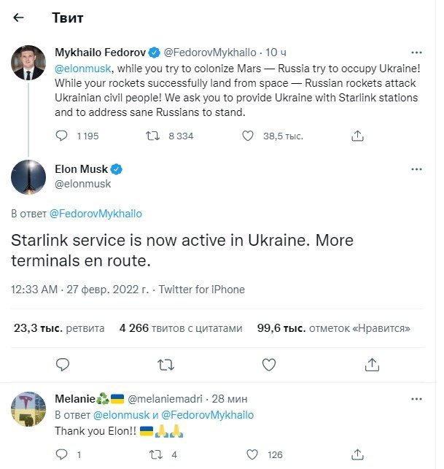This screenshot has width=444, height=469.
Task: Like Elon Musk's Starlink tweet
Action: tap(269, 363)
